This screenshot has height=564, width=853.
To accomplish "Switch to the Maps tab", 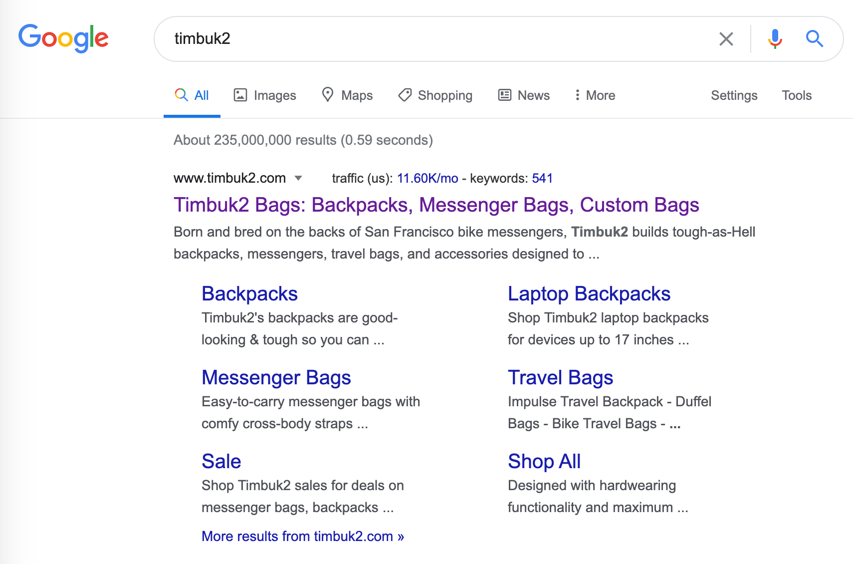I will 347,95.
